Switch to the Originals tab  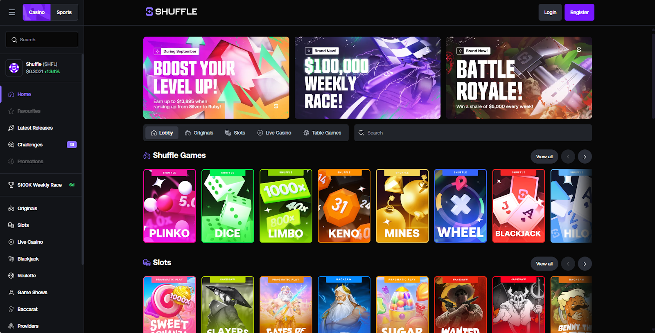(x=199, y=133)
